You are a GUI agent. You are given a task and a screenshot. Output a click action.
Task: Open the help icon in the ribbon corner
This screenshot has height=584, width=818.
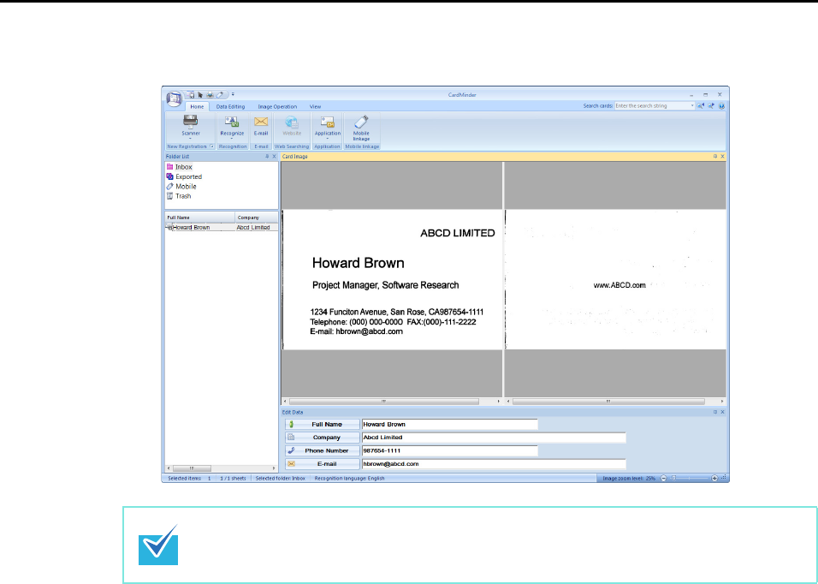tap(721, 106)
